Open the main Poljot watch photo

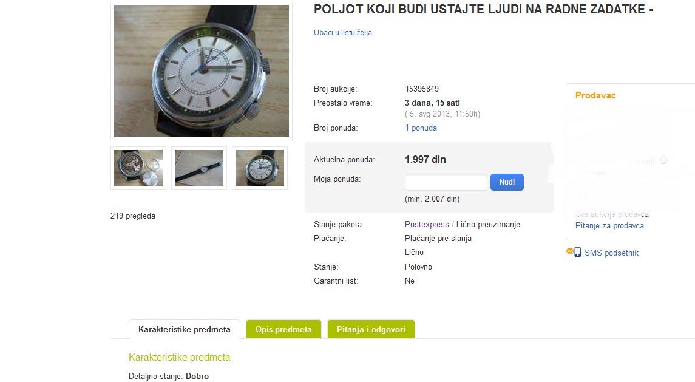pos(202,71)
